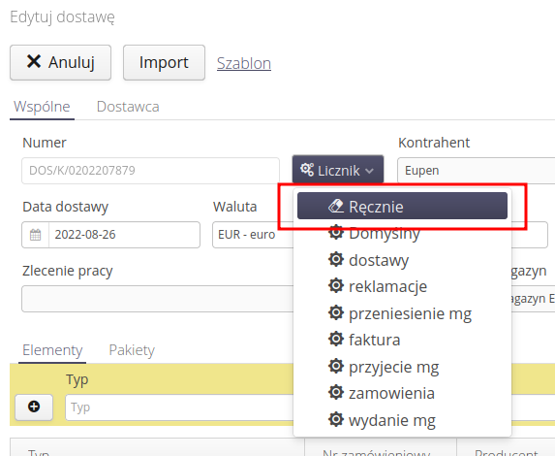Switch to the Dostawca tab
The image size is (555, 456).
tap(128, 107)
